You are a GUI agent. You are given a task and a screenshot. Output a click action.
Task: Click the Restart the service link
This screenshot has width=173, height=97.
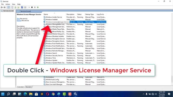point(19,20)
